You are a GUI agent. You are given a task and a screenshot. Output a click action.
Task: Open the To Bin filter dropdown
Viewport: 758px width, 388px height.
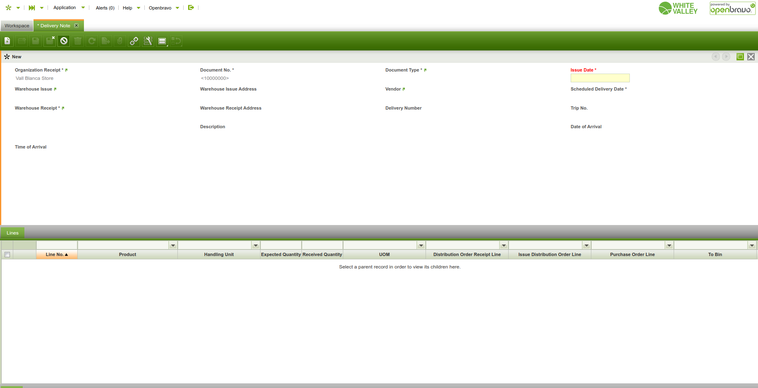[x=752, y=245]
